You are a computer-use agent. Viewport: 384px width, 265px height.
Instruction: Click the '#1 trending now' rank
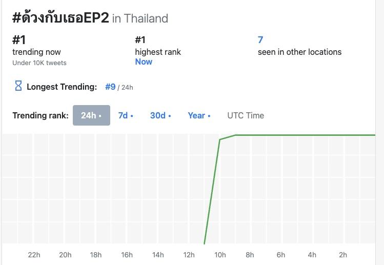[x=18, y=39]
